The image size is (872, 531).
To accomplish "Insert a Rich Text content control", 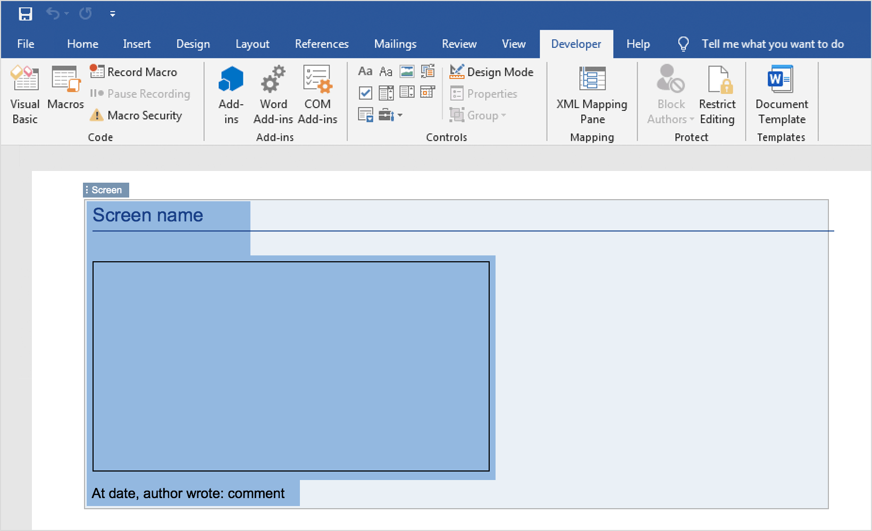I will pos(365,72).
